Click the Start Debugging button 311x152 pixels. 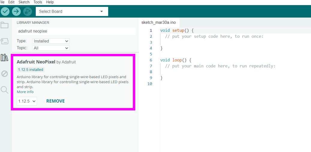[28, 11]
